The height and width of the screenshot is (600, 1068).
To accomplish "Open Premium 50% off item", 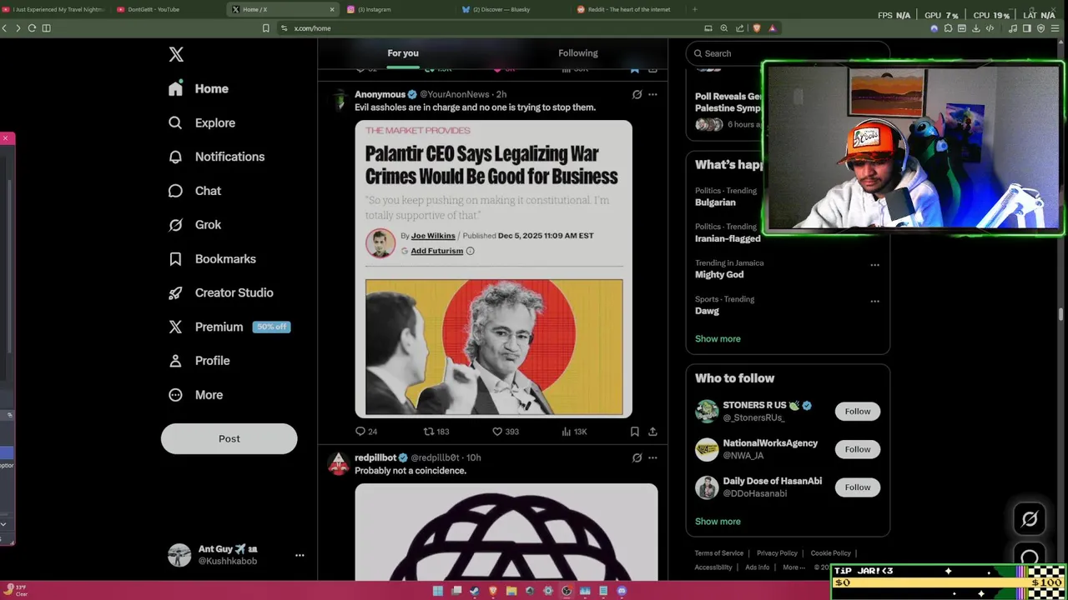I will point(229,327).
